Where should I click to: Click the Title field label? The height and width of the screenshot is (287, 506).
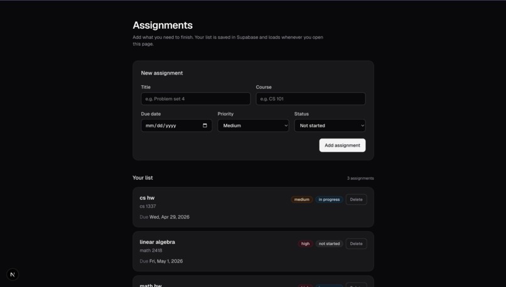tap(146, 87)
